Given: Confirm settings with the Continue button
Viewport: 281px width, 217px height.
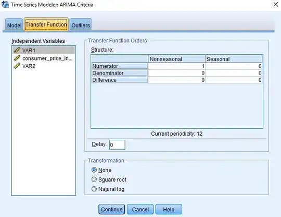Looking at the screenshot, I should 112,209.
